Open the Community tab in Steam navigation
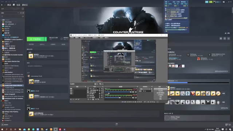The height and width of the screenshot is (131, 233). click(18, 5)
